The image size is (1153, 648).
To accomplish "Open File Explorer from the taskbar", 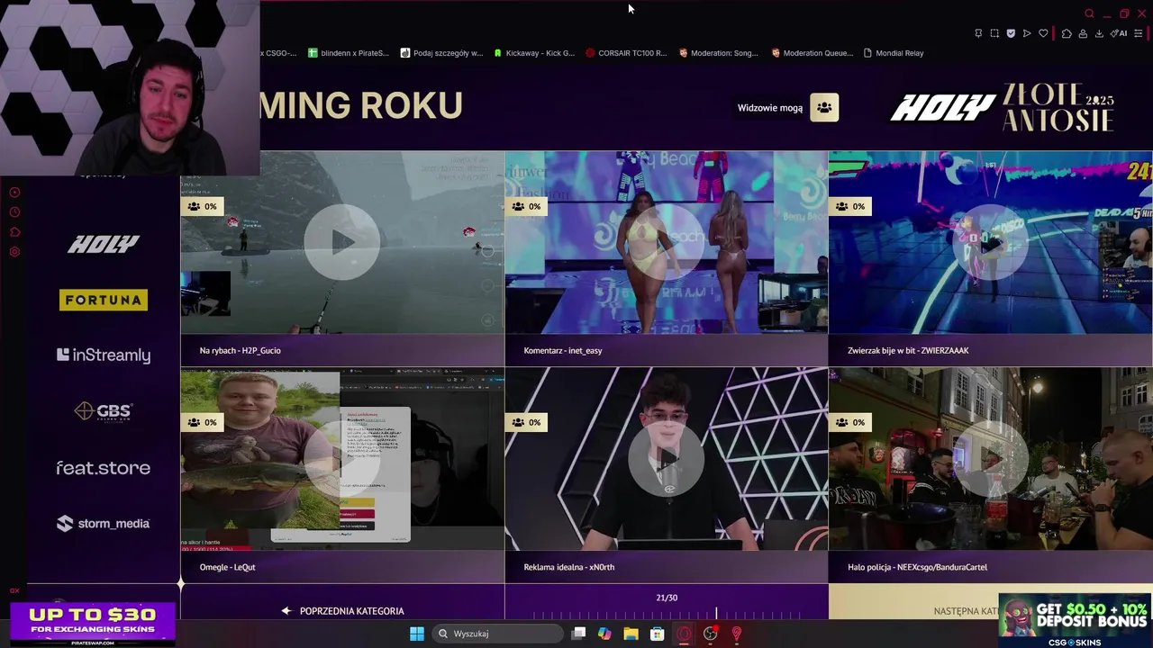I will (x=631, y=634).
